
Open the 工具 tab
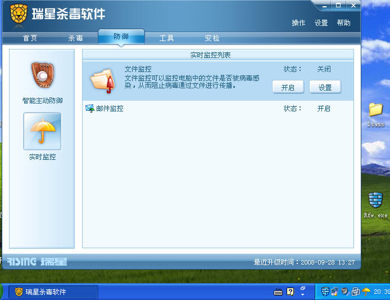(x=167, y=38)
